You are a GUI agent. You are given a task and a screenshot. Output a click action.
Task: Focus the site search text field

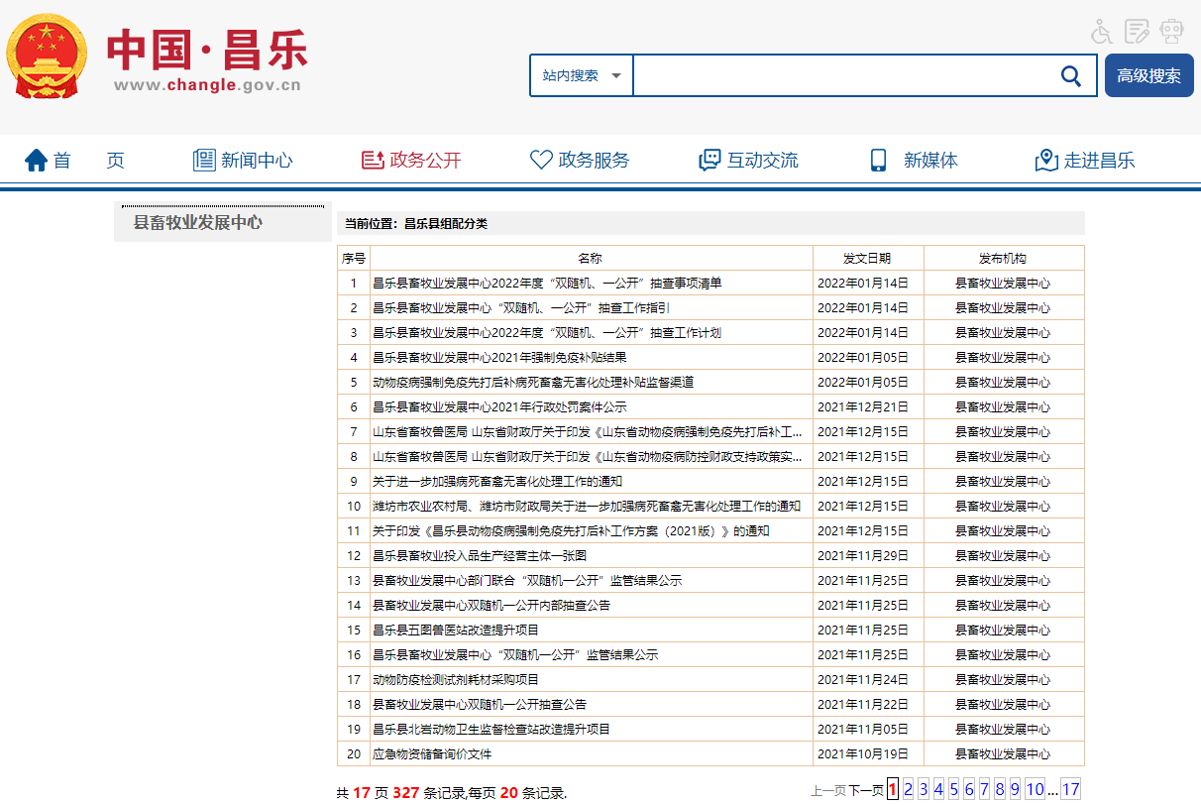842,76
